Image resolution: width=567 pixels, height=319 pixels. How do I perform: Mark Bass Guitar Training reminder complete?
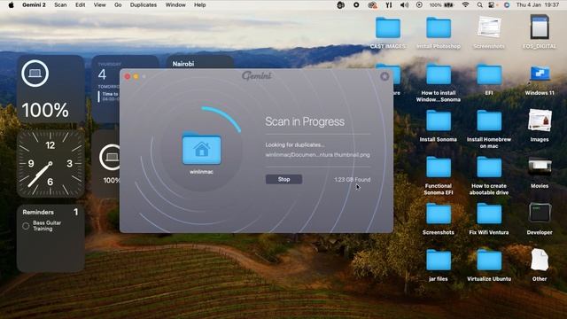[26, 226]
